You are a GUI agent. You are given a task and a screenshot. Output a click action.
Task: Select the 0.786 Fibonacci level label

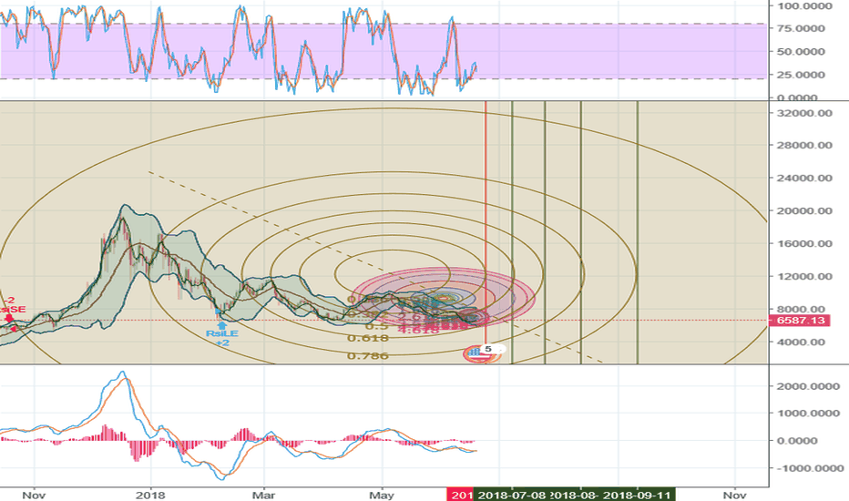pyautogui.click(x=368, y=356)
